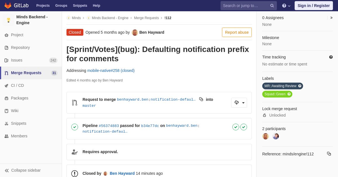338x177 pixels.
Task: Open mobile-native#258 (closed) issue link
Action: 111,71
